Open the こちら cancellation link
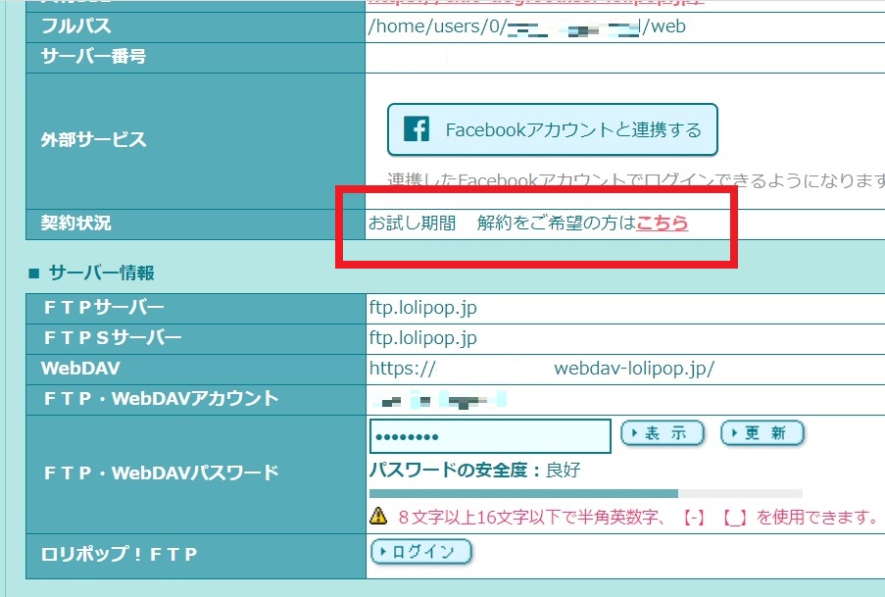Viewport: 885px width, 597px height. [662, 224]
